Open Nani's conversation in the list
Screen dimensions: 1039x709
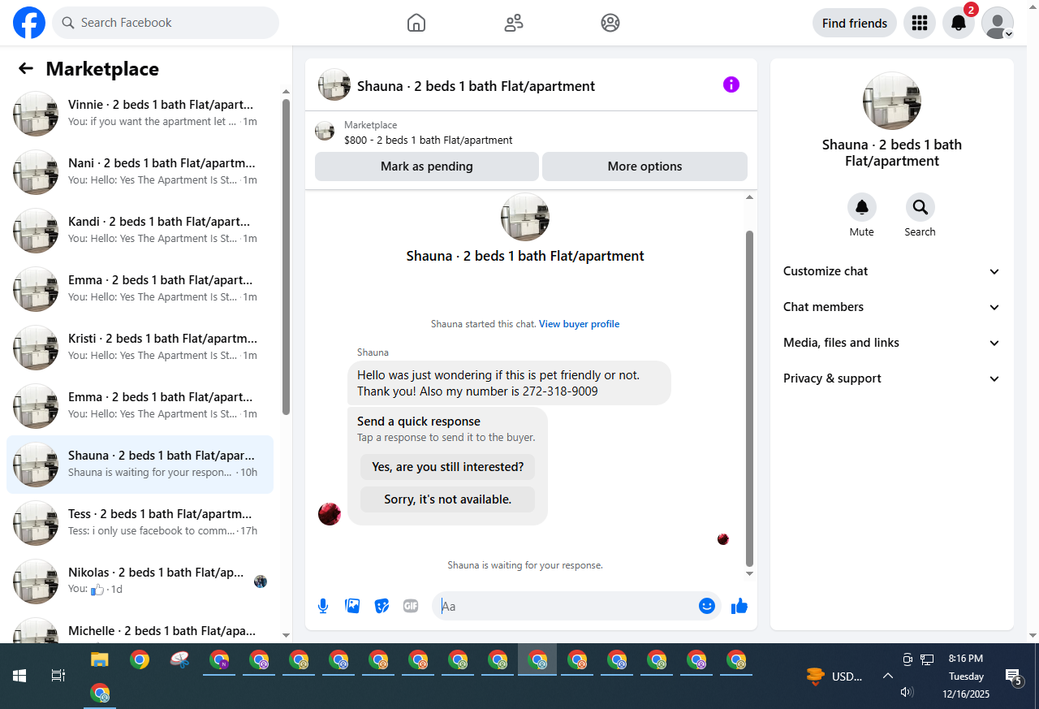coord(140,172)
